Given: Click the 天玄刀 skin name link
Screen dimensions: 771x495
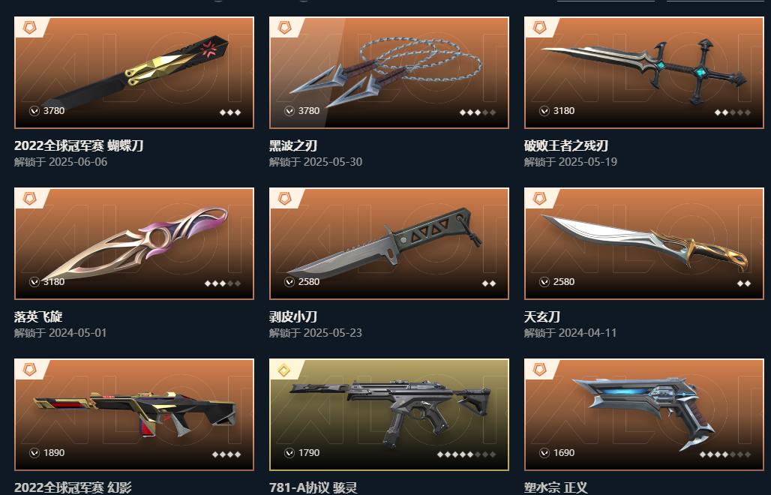Looking at the screenshot, I should (x=541, y=316).
